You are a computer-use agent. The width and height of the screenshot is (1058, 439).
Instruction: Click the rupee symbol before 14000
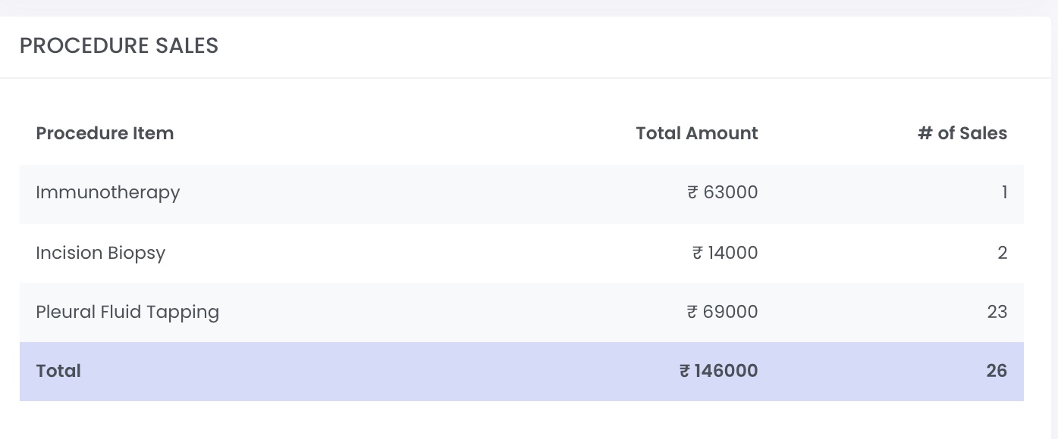coord(697,253)
